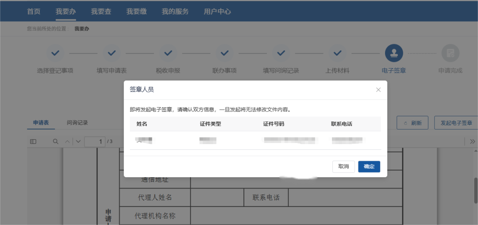Close the 签章人员 dialog with X
This screenshot has width=478, height=225.
pos(378,90)
